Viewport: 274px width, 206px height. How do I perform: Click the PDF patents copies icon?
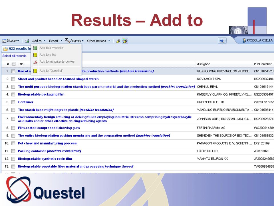pos(35,62)
